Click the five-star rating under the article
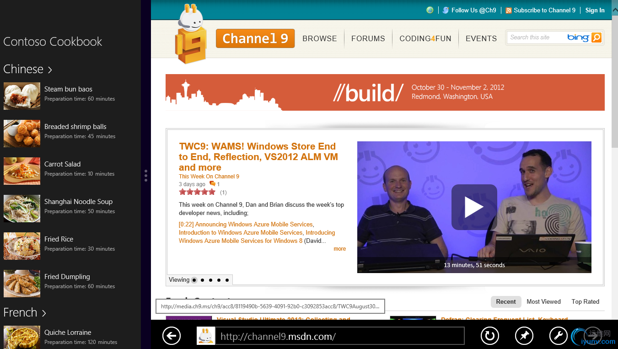The image size is (618, 349). click(x=197, y=192)
